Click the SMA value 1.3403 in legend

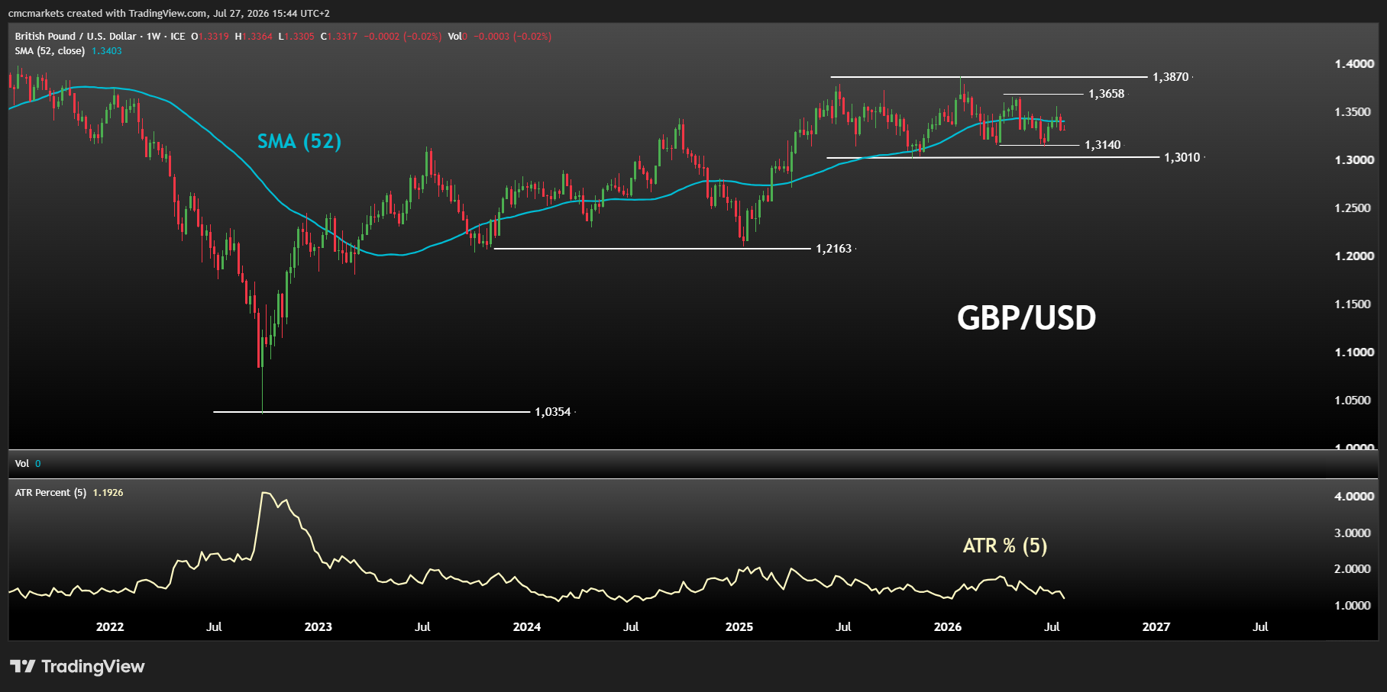tap(106, 51)
